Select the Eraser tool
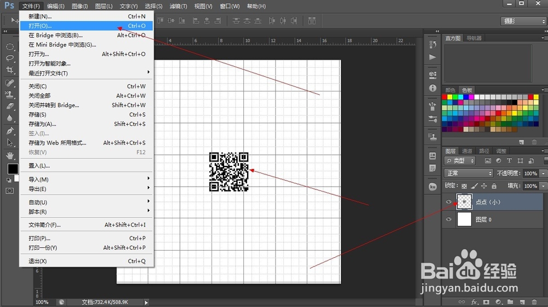 point(10,106)
